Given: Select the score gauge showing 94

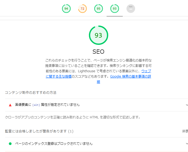Looking at the screenshot, I should (66, 9).
